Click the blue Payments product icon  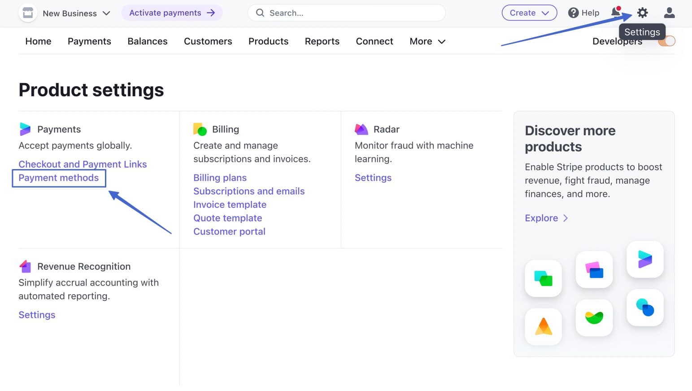(25, 129)
